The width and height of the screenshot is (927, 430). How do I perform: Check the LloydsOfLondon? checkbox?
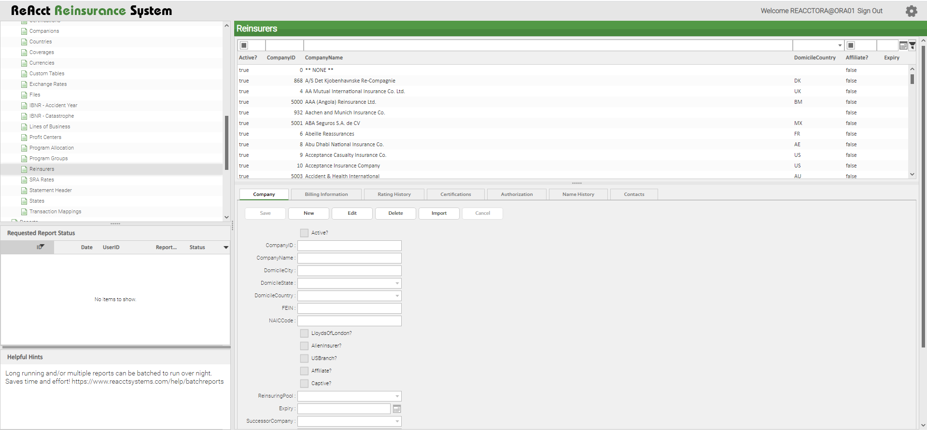[304, 333]
